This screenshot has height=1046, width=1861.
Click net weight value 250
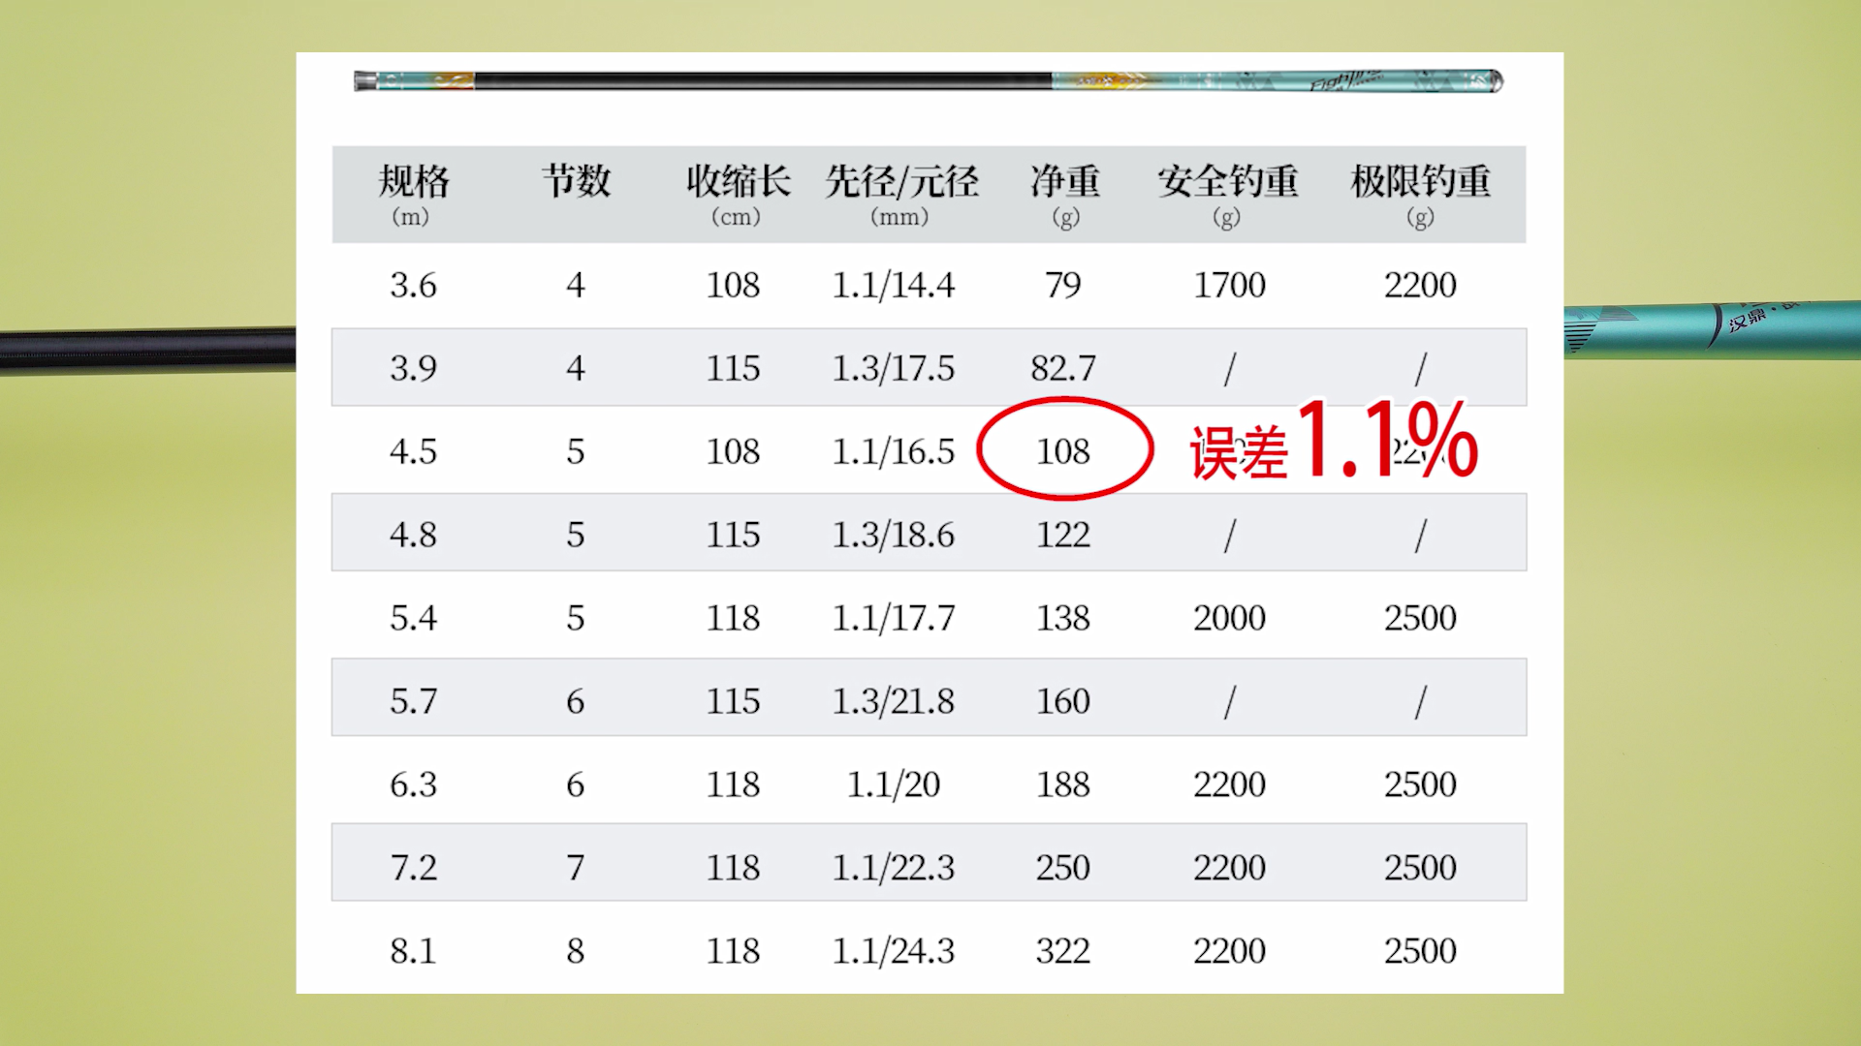pos(1063,868)
